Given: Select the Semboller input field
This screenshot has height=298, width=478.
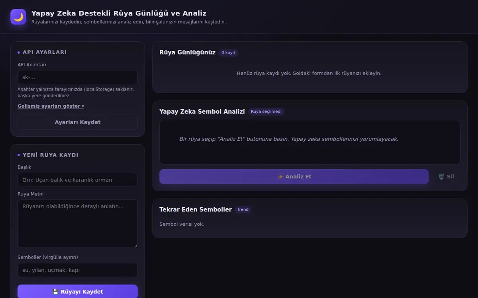Looking at the screenshot, I should [x=78, y=270].
